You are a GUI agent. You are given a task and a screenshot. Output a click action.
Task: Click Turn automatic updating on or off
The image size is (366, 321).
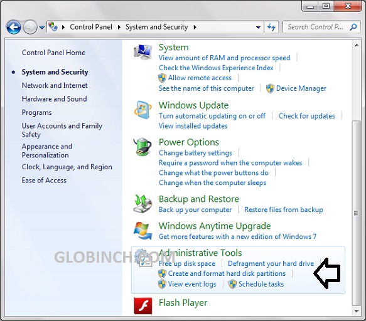click(212, 116)
